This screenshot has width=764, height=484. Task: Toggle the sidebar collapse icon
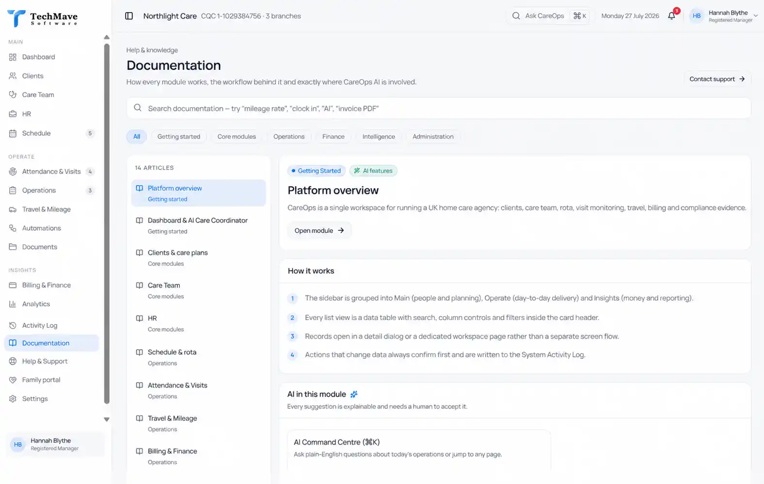click(129, 16)
